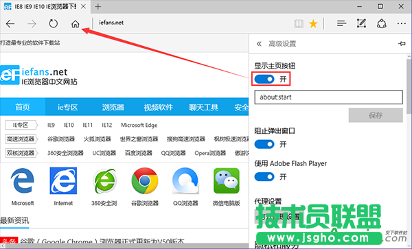
Task: Open the Internet Explorer icon
Action: (63, 181)
